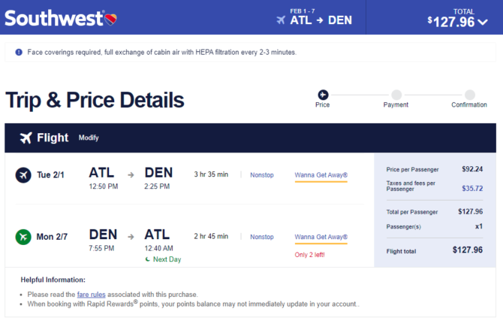Click the Taxes and fees amount $35.72

[x=472, y=188]
